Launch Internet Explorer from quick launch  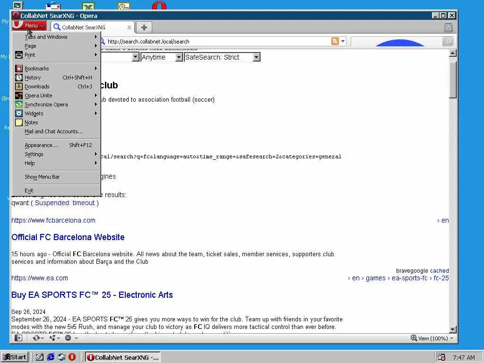click(x=51, y=357)
